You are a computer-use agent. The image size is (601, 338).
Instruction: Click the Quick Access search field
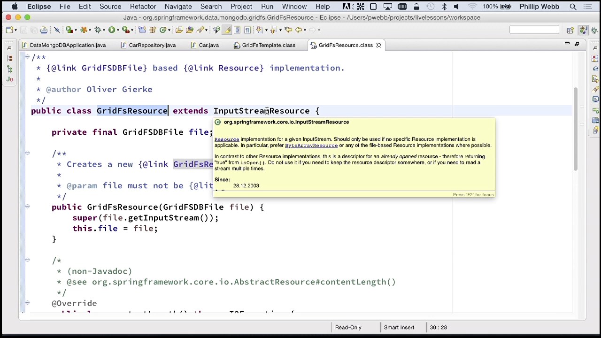coord(534,30)
